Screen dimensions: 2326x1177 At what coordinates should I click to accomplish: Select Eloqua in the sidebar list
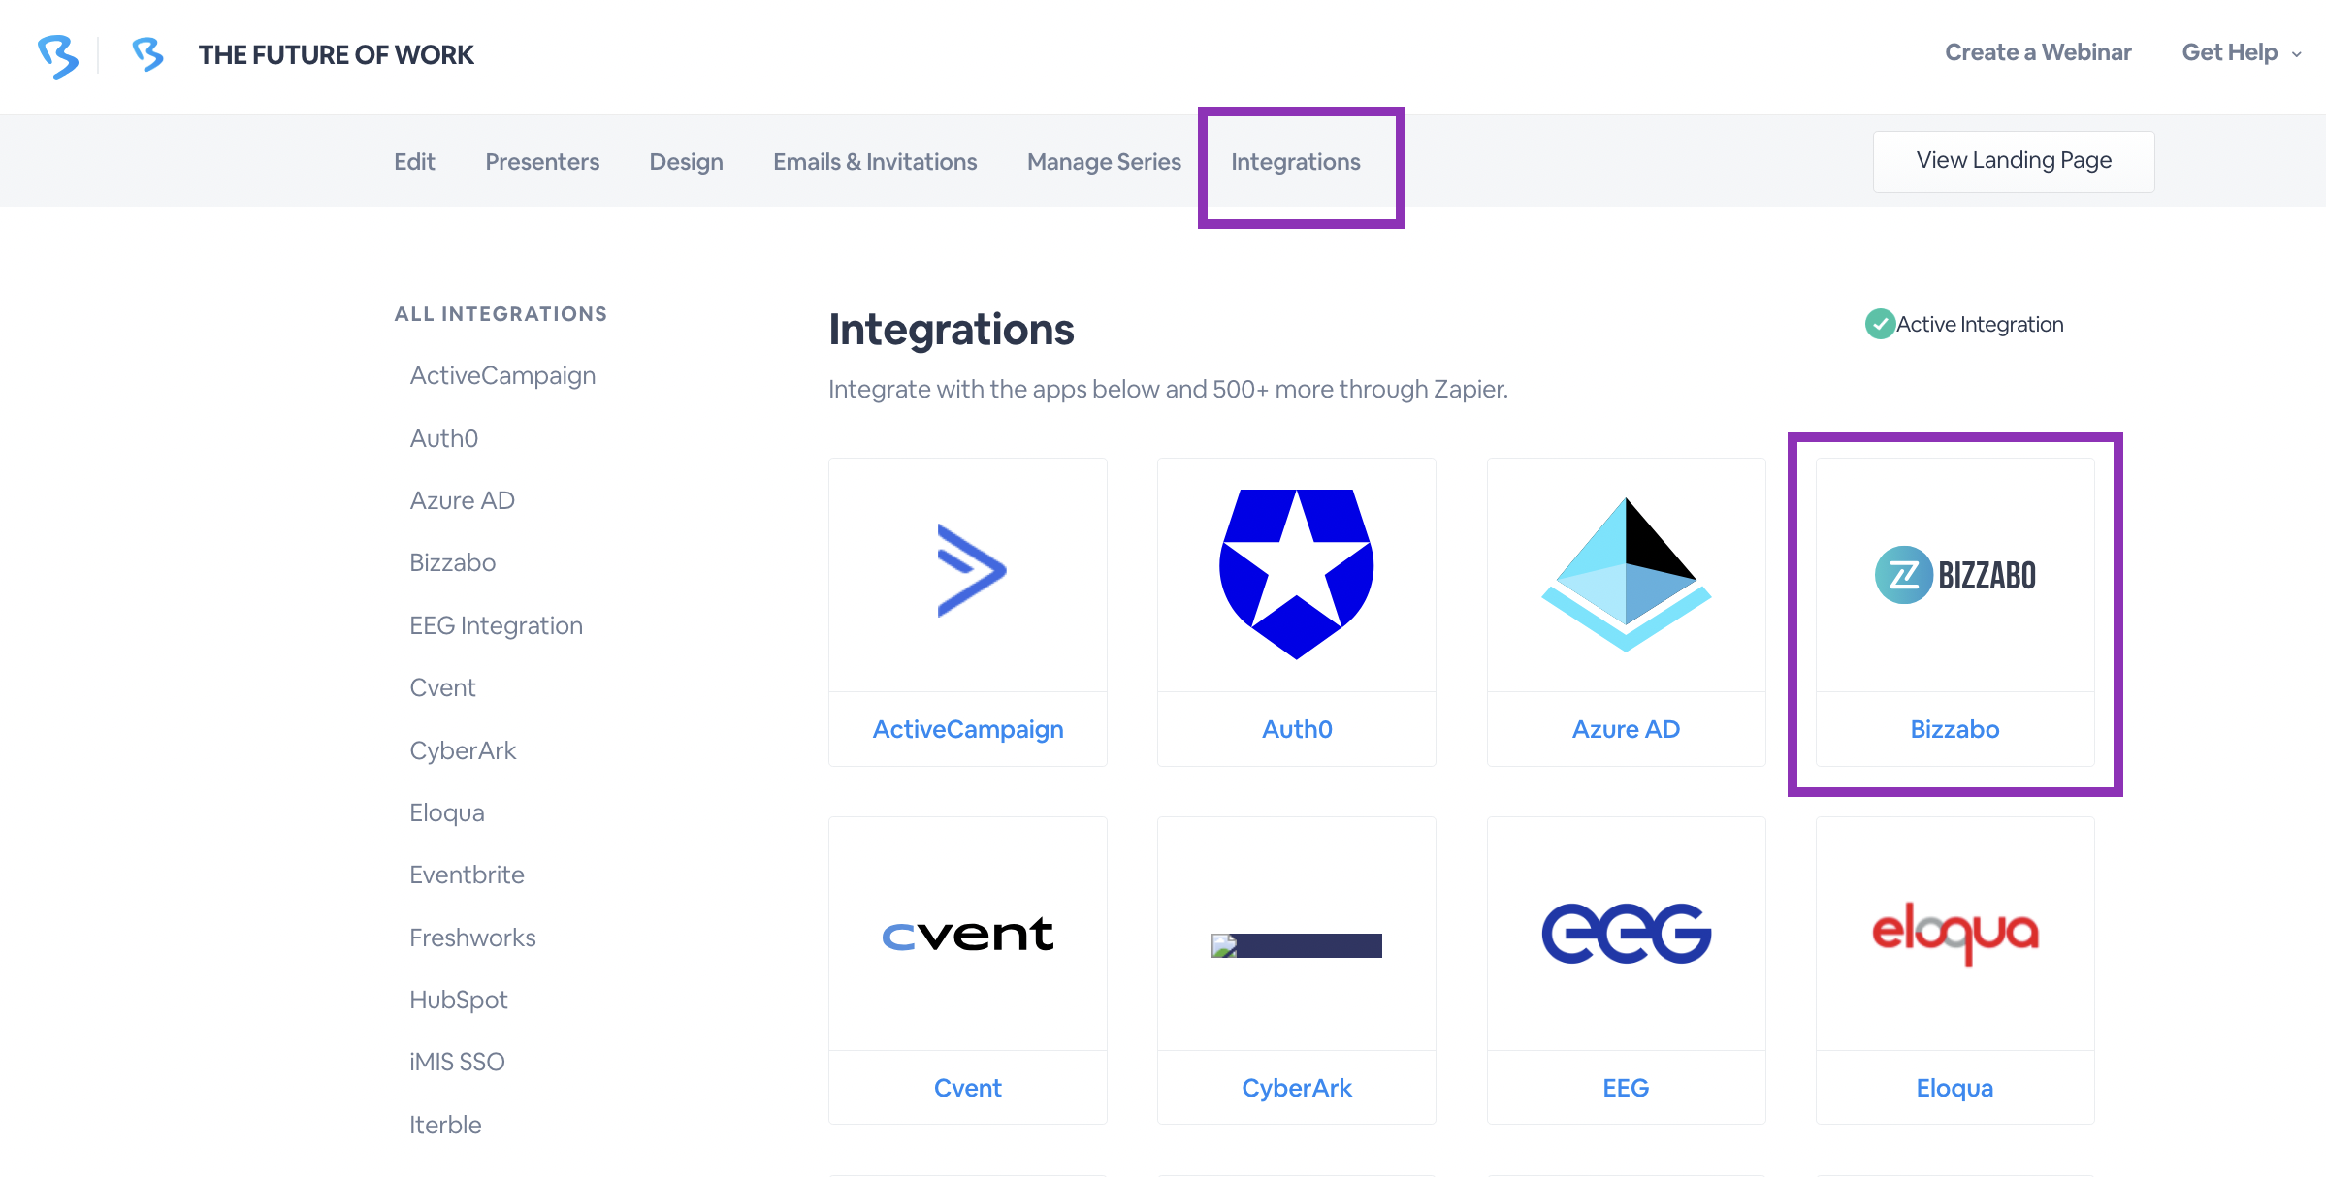(446, 812)
